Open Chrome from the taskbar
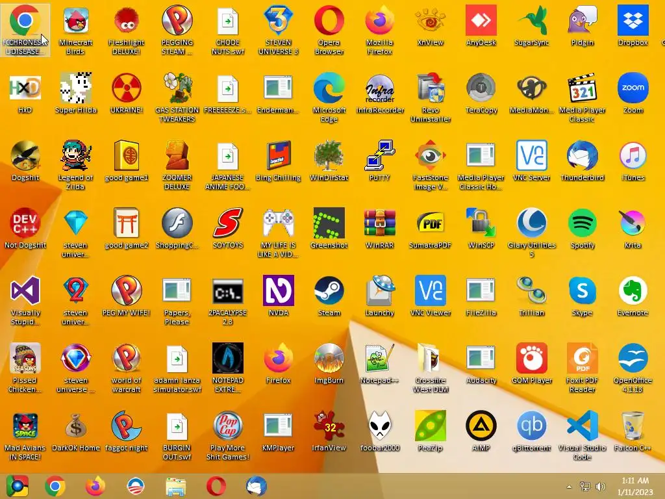Image resolution: width=665 pixels, height=499 pixels. click(x=55, y=486)
